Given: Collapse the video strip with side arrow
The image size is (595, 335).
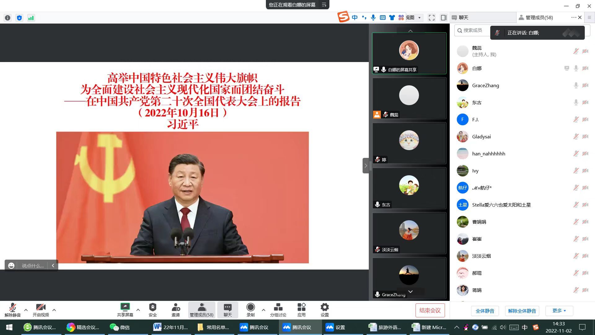Looking at the screenshot, I should (x=366, y=166).
